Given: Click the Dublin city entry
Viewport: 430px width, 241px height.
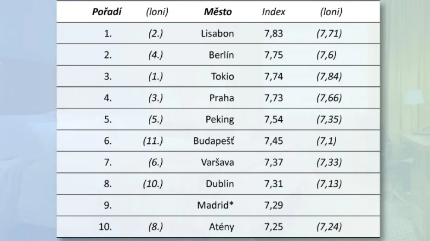Looking at the screenshot, I should (x=220, y=184).
